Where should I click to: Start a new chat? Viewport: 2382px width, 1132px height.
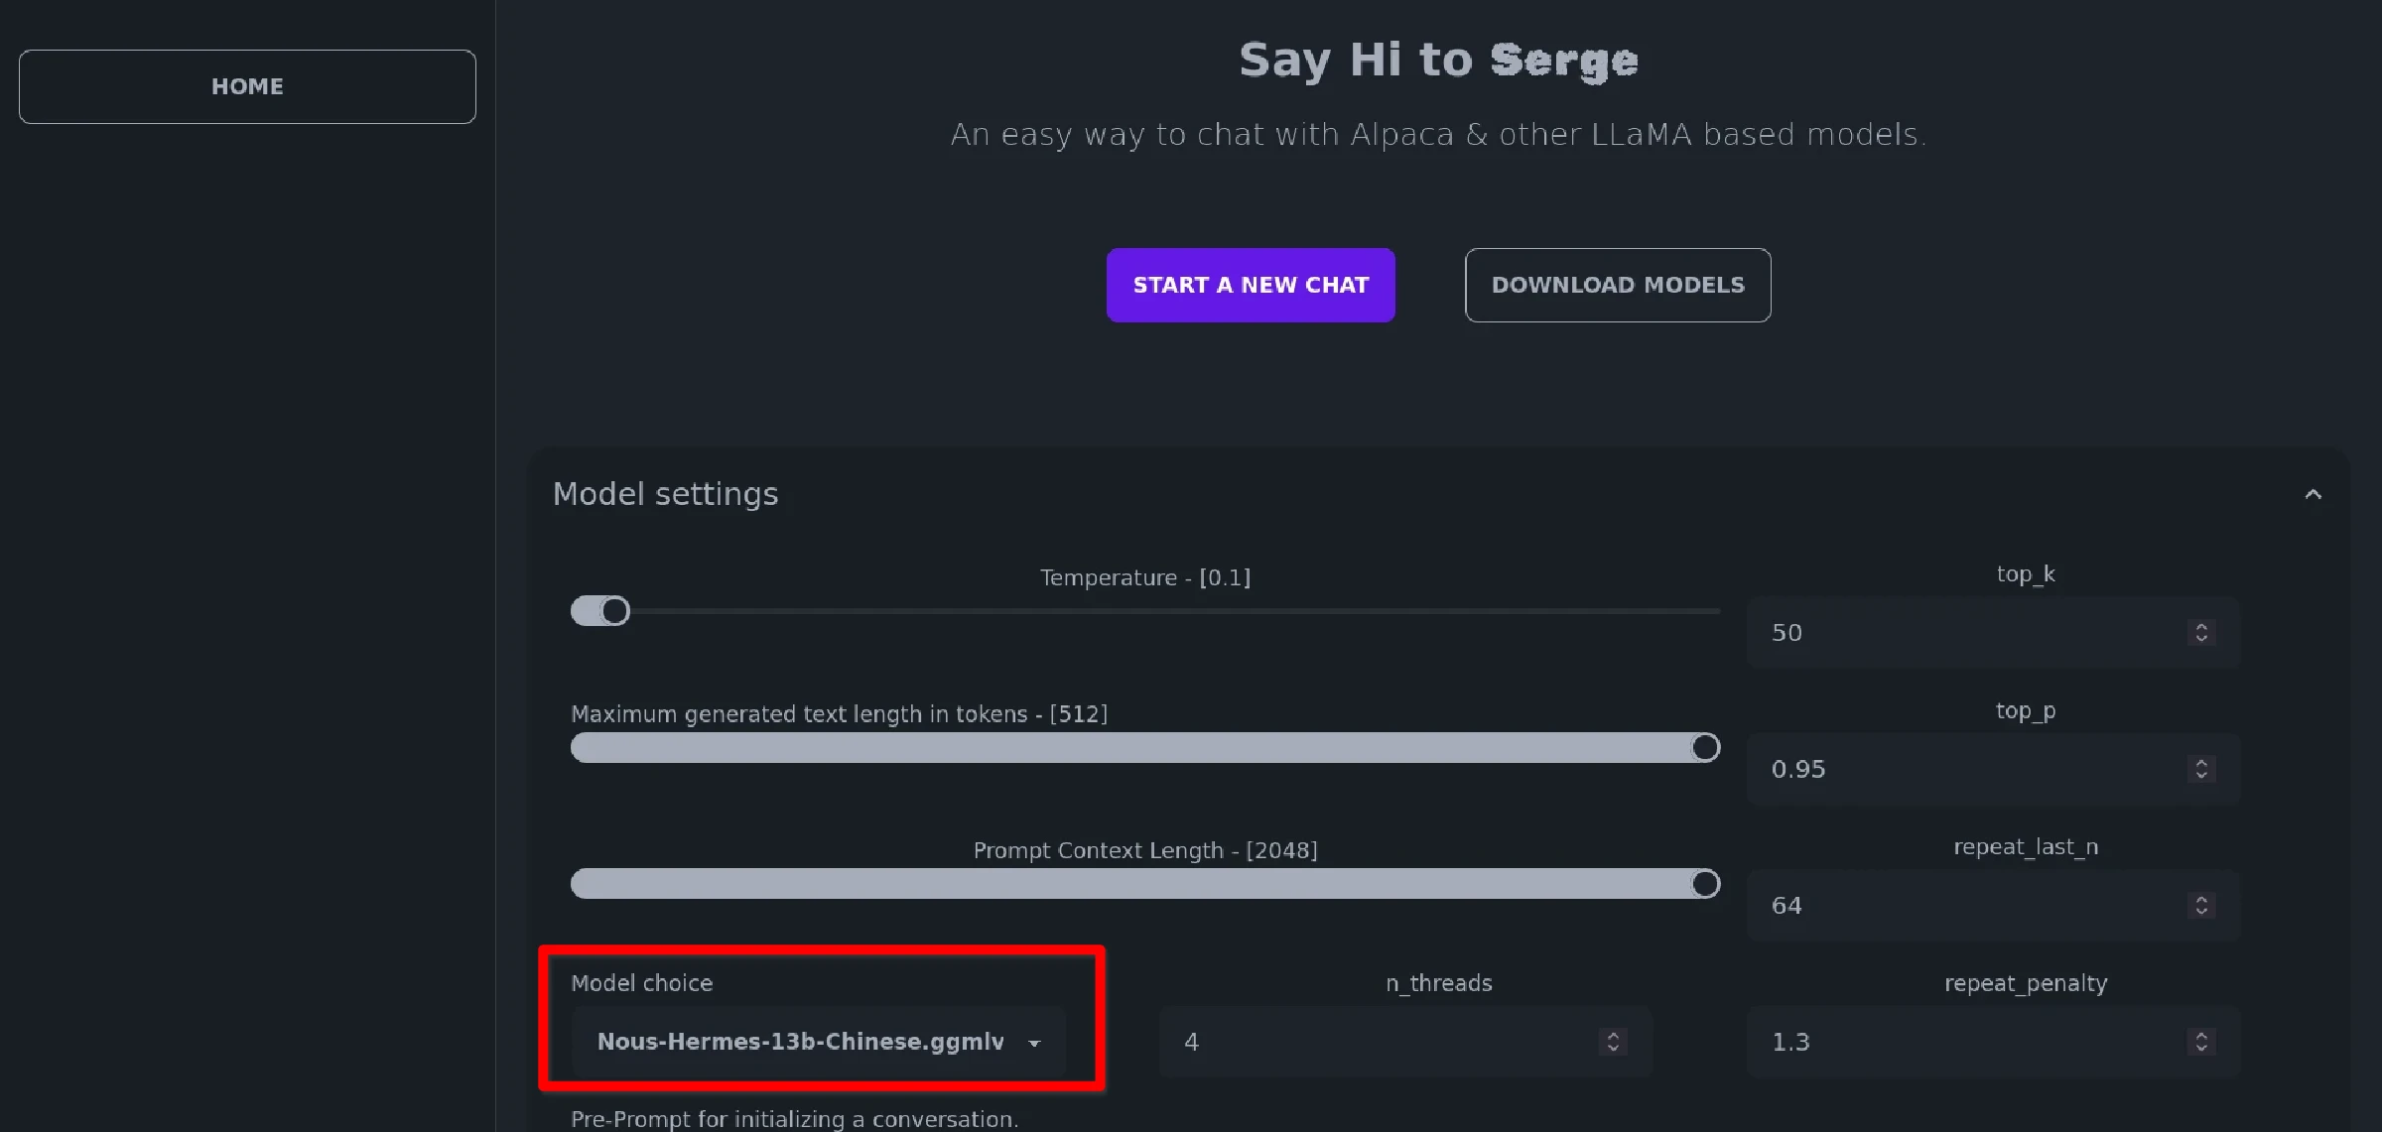1251,285
